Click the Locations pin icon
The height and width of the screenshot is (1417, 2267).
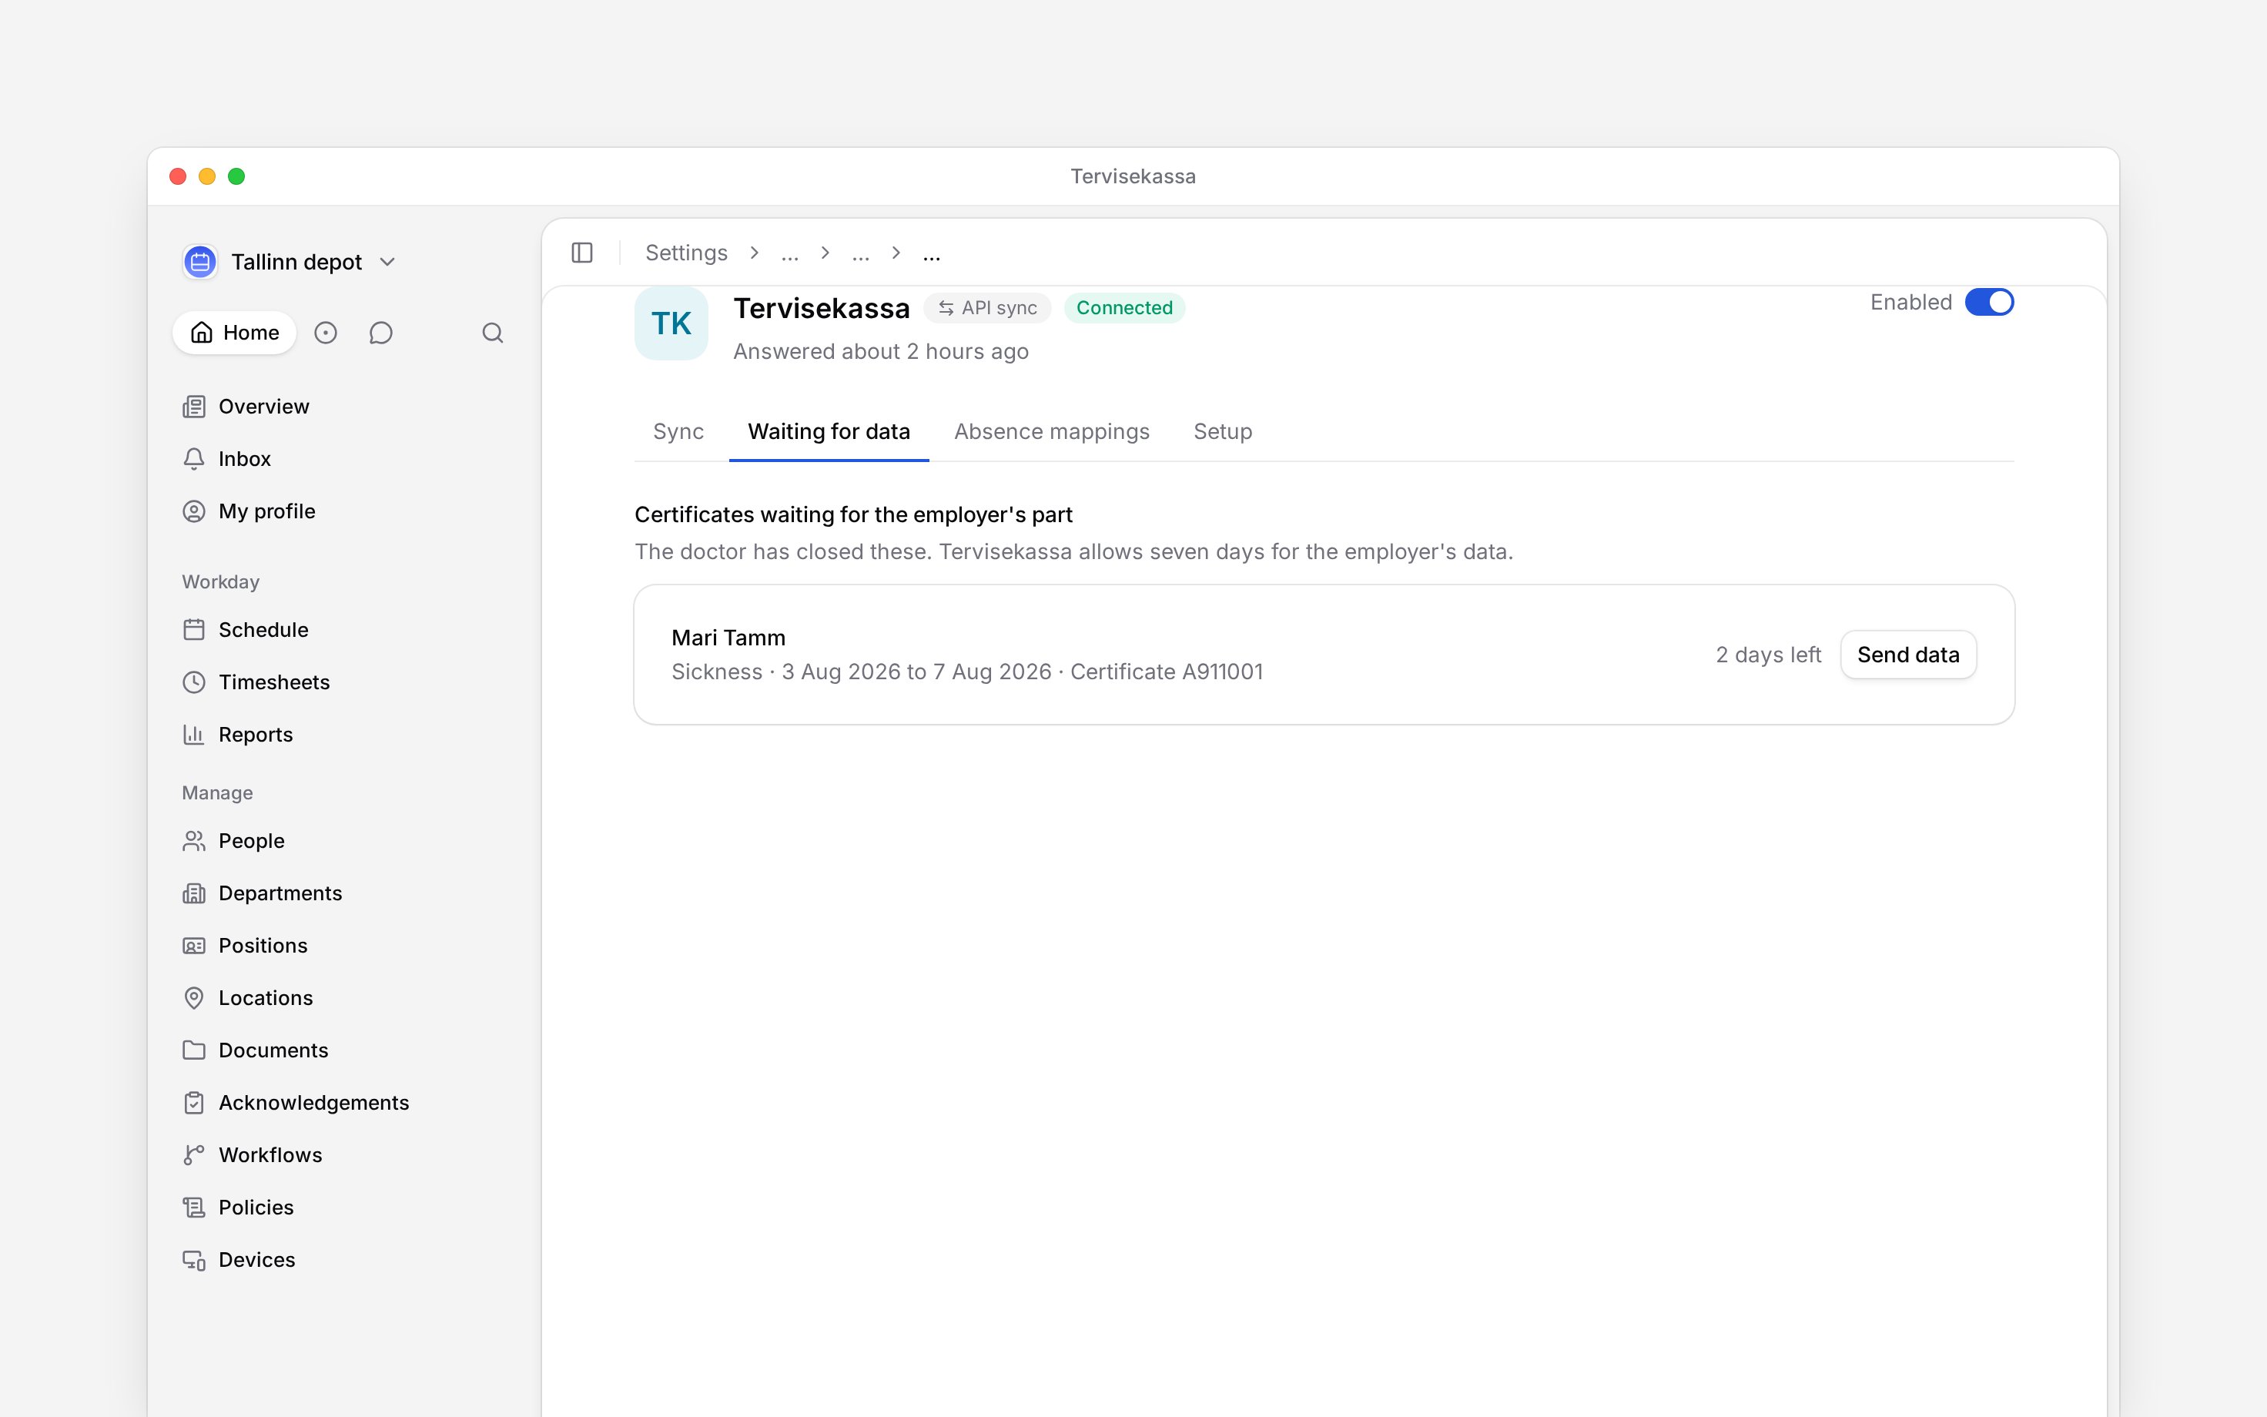click(x=194, y=998)
